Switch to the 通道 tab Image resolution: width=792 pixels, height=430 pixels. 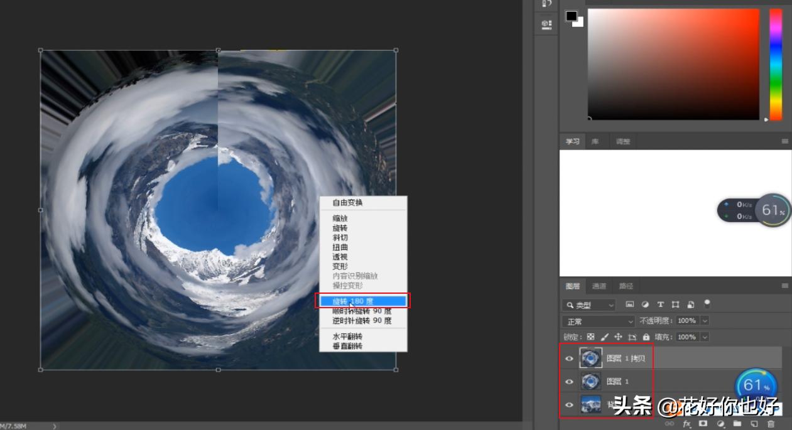(x=599, y=286)
